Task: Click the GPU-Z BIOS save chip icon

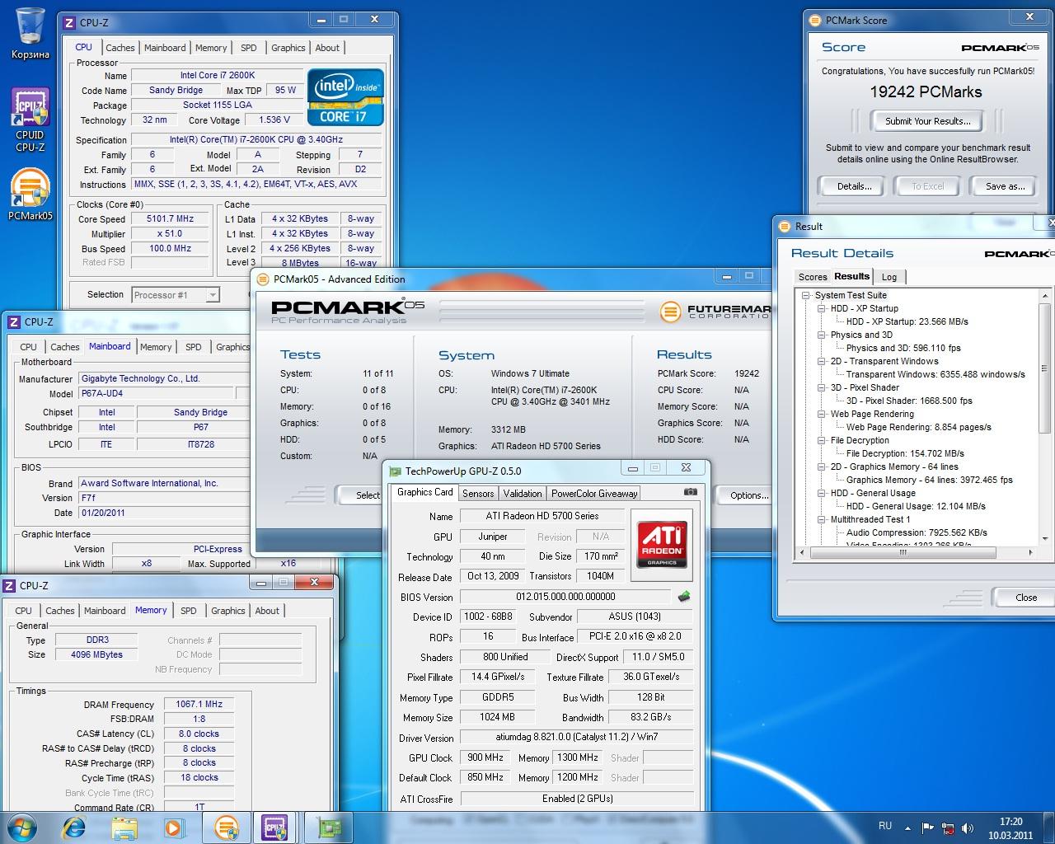Action: click(x=683, y=596)
